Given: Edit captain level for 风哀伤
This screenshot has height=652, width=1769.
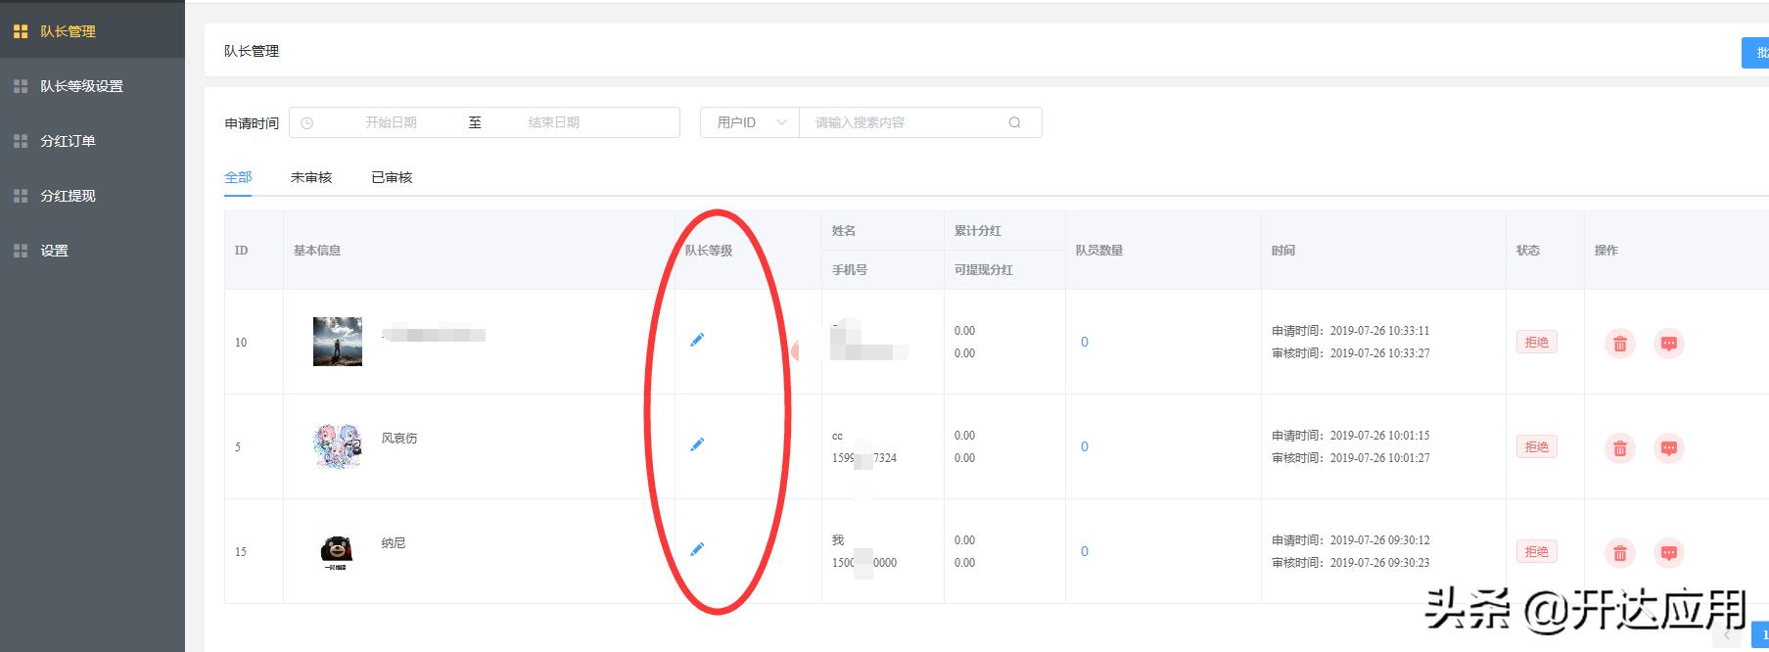Looking at the screenshot, I should tap(697, 444).
